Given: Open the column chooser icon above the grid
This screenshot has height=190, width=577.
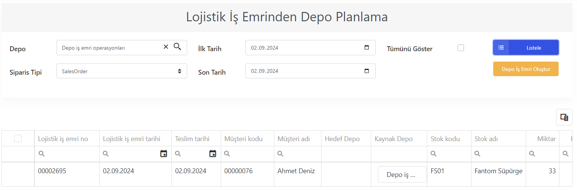Looking at the screenshot, I should click(564, 117).
